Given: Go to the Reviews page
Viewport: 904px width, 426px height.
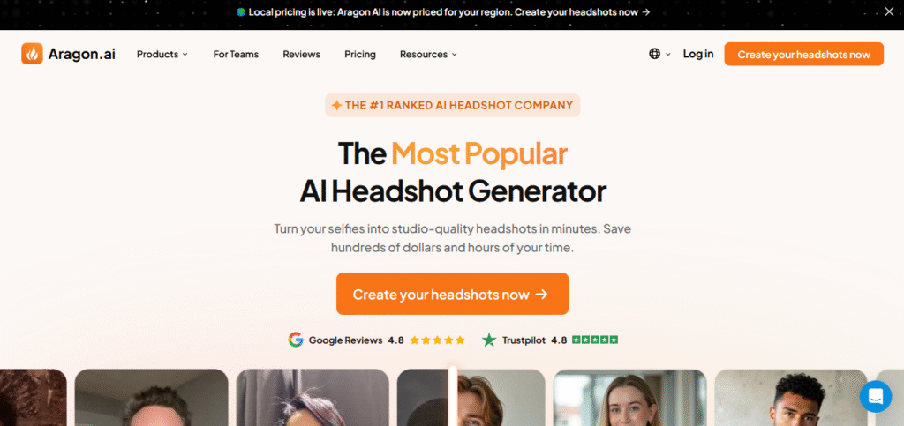Looking at the screenshot, I should [x=302, y=54].
